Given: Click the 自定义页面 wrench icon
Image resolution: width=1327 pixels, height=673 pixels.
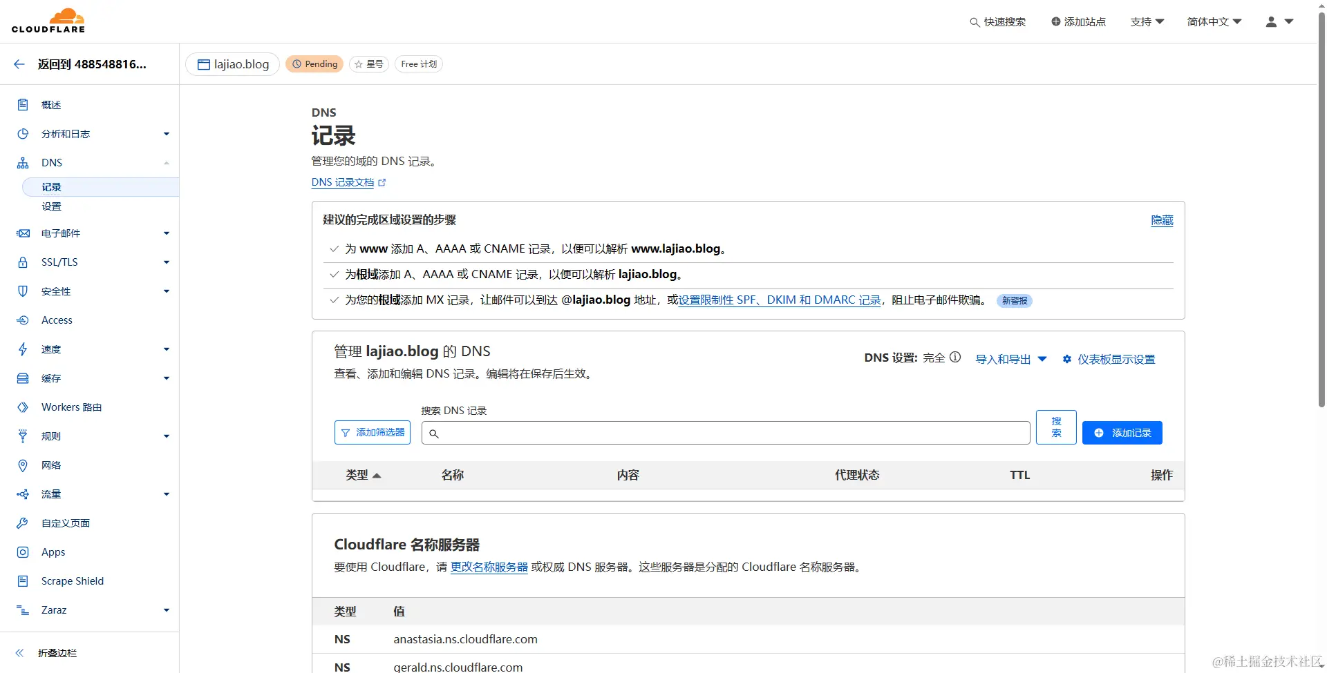Looking at the screenshot, I should coord(23,523).
